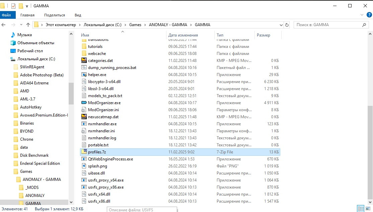Open the recent locations dropdown arrow
The width and height of the screenshot is (373, 212).
coord(21,25)
